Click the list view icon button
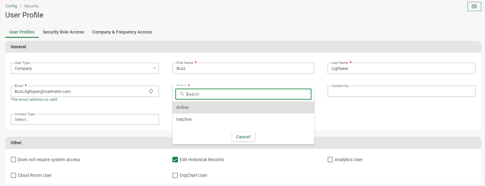 [474, 6]
